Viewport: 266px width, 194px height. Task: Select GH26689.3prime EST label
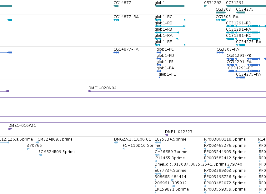tap(171, 152)
